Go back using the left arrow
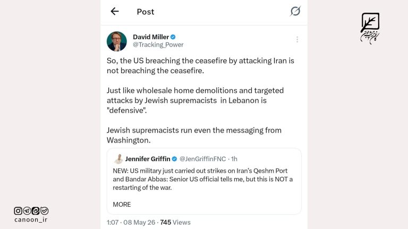 click(115, 12)
